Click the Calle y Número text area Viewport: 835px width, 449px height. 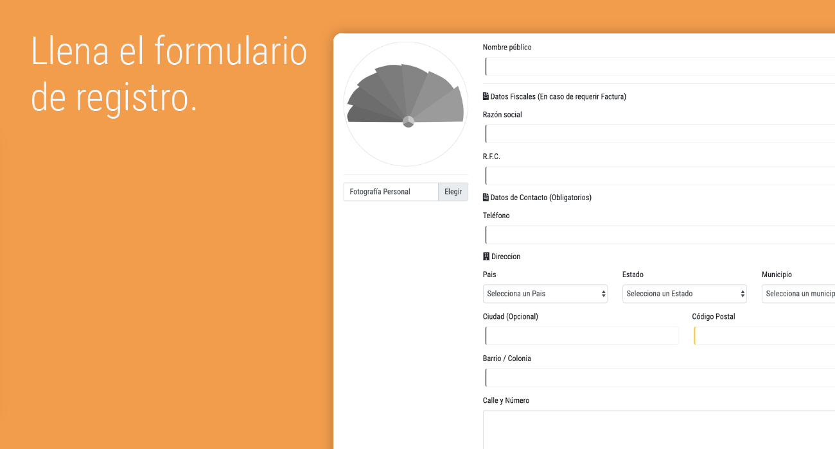pyautogui.click(x=659, y=430)
